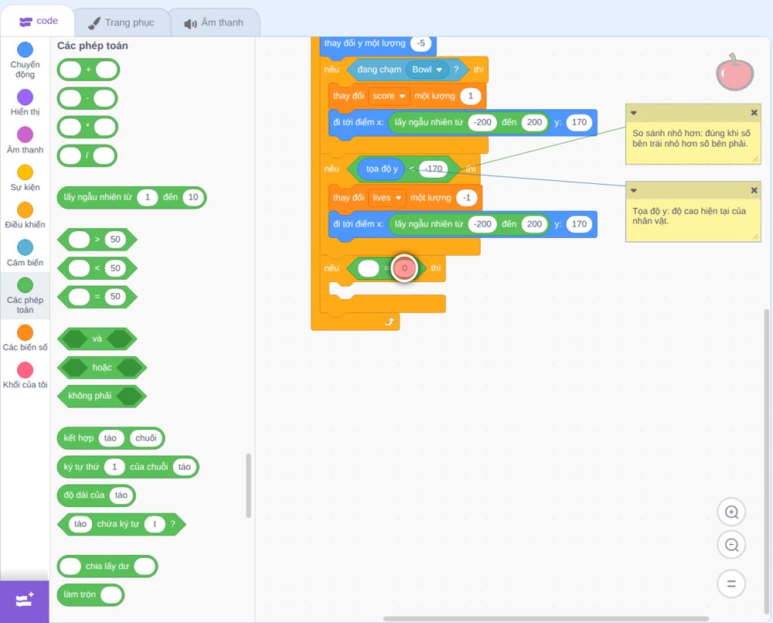Open the Các biến số category
The height and width of the screenshot is (623, 773).
coord(26,338)
